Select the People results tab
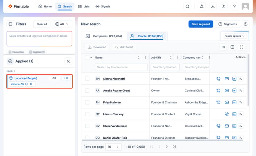Image resolution: width=256 pixels, height=156 pixels. pos(147,36)
